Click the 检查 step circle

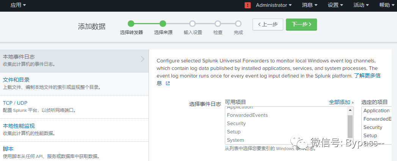pyautogui.click(x=218, y=24)
